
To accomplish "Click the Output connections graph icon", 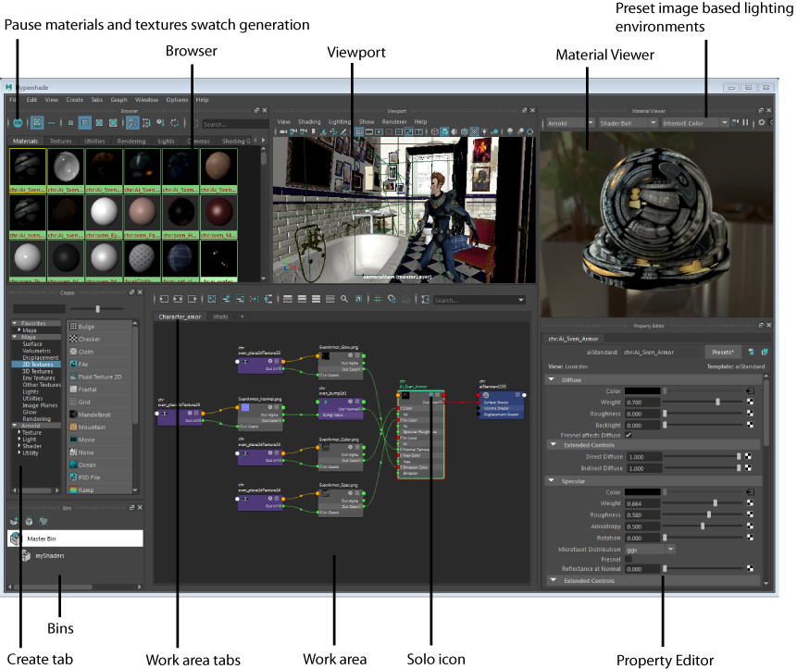I will (x=193, y=299).
